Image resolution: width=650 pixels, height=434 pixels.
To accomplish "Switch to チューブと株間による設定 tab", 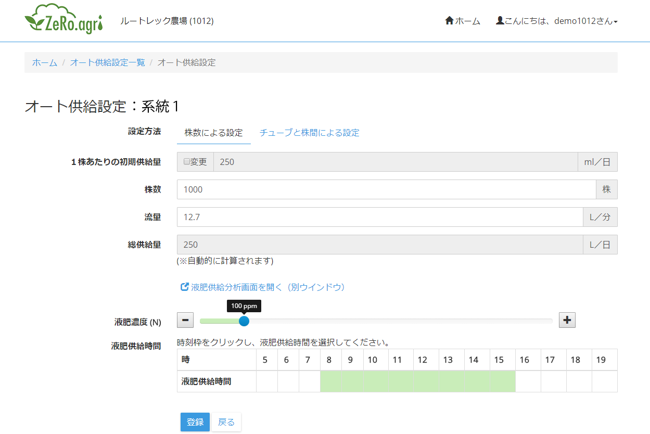I will point(310,133).
